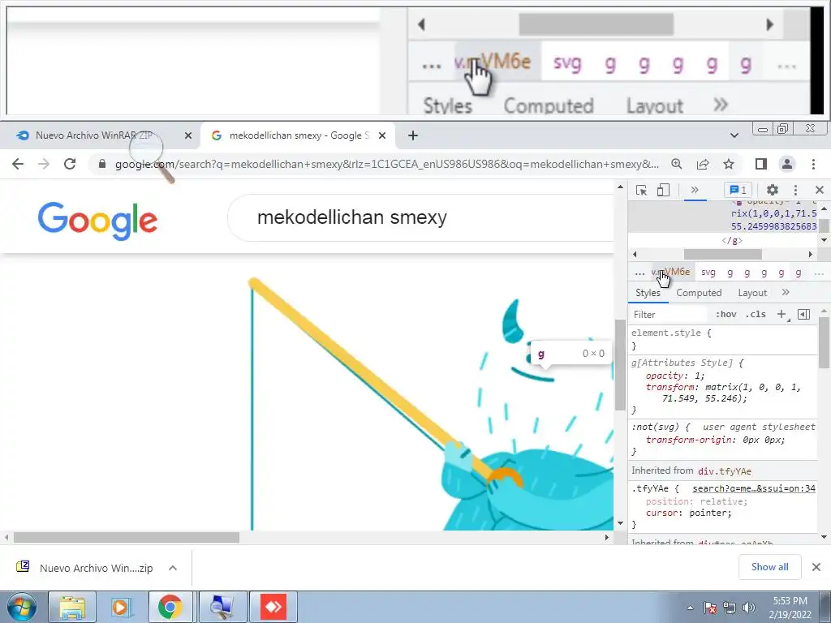This screenshot has width=831, height=623.
Task: Show more DevTools panels chevron
Action: point(695,190)
